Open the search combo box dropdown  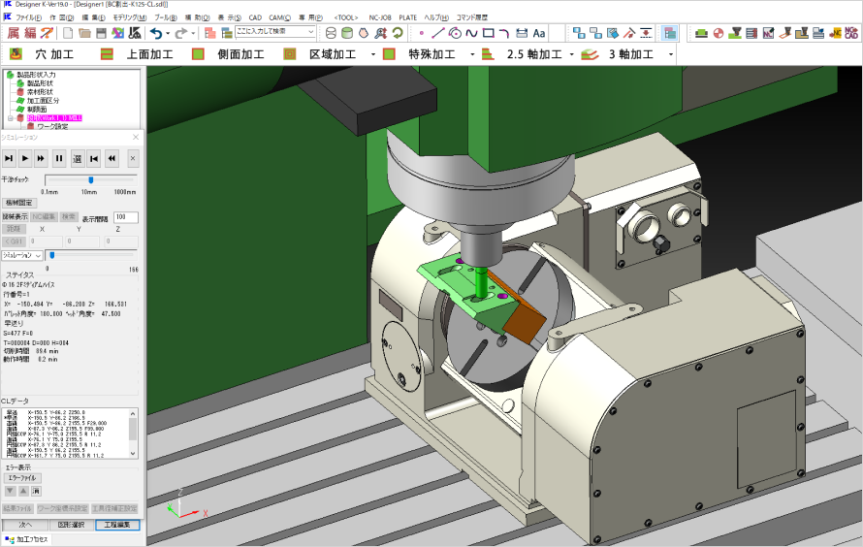(x=310, y=32)
